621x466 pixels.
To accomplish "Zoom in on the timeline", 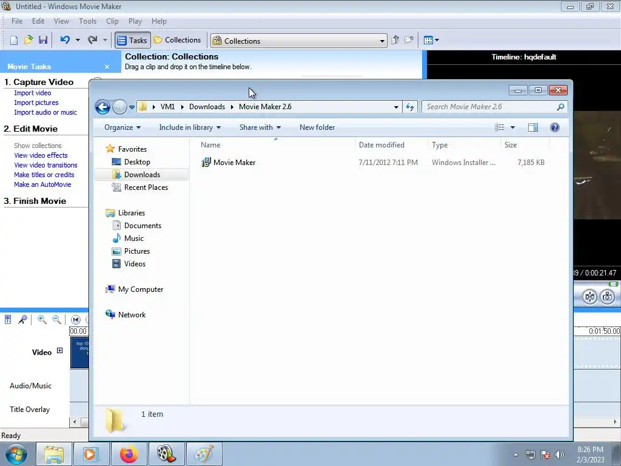I will pyautogui.click(x=42, y=319).
